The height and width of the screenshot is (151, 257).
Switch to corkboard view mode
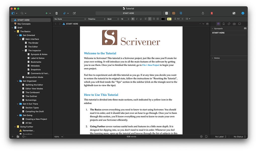click(x=174, y=13)
